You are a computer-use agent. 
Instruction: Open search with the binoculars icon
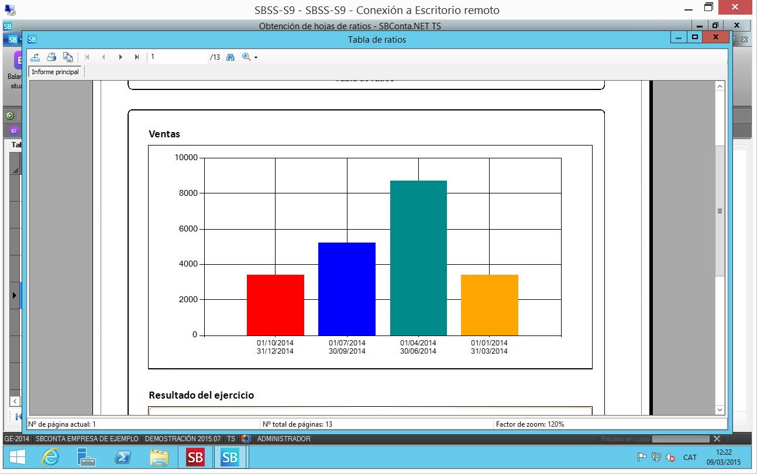pos(230,57)
